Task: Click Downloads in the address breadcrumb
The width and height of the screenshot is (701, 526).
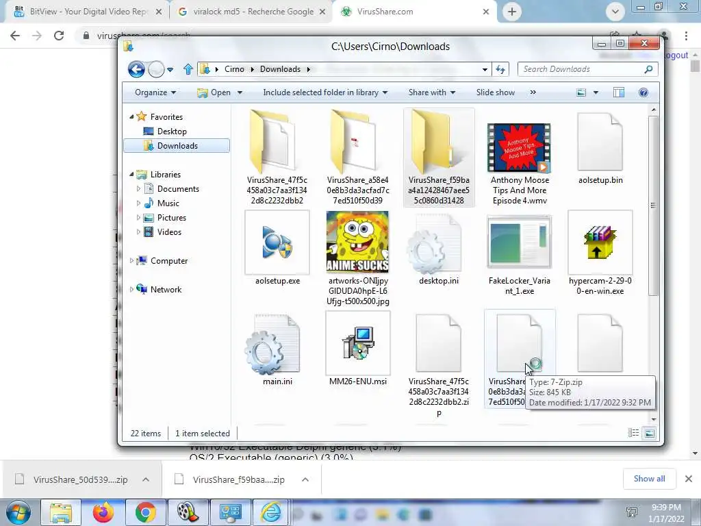Action: click(x=280, y=69)
